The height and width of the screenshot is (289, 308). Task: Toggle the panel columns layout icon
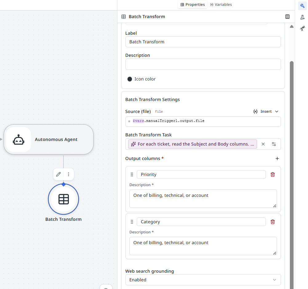pos(287,17)
